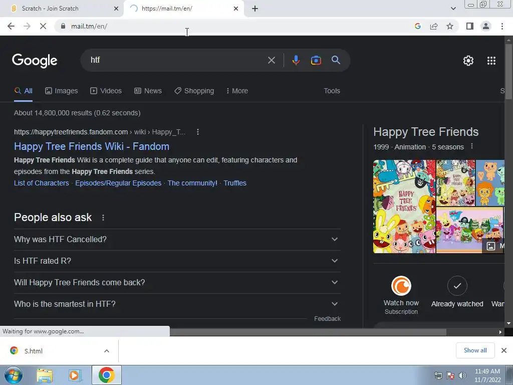Switch to the Scratch - Join Scratch tab
The image size is (513, 385).
62,9
